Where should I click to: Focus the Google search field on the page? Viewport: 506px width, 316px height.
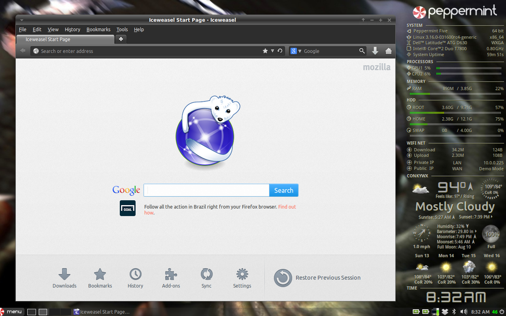206,190
